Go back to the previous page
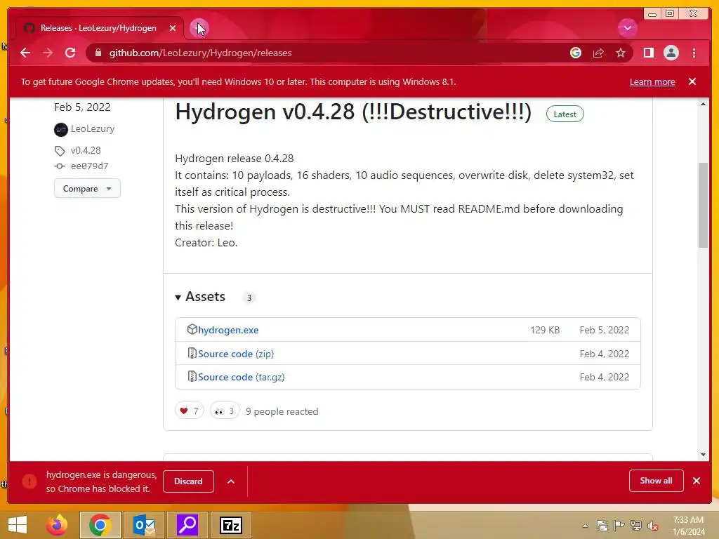719x539 pixels. click(x=25, y=53)
